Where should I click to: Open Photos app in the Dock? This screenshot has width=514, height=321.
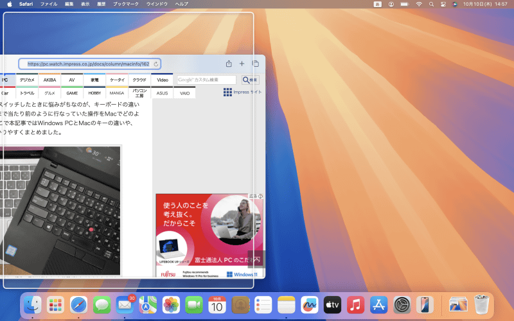click(x=171, y=305)
